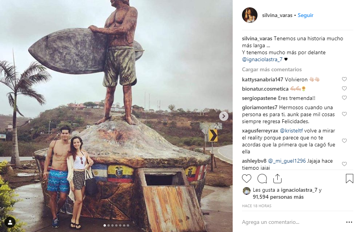
Task: Show the next photo in the carousel
Action: tap(224, 116)
